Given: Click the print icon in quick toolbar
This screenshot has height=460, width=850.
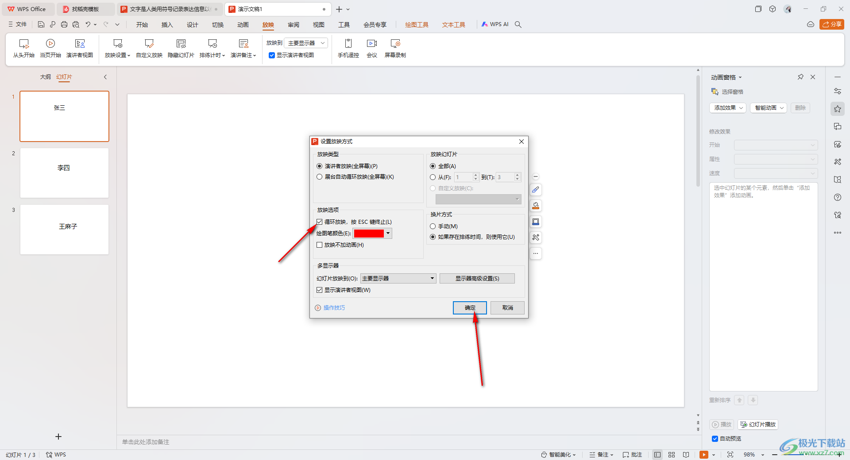Looking at the screenshot, I should click(x=64, y=24).
